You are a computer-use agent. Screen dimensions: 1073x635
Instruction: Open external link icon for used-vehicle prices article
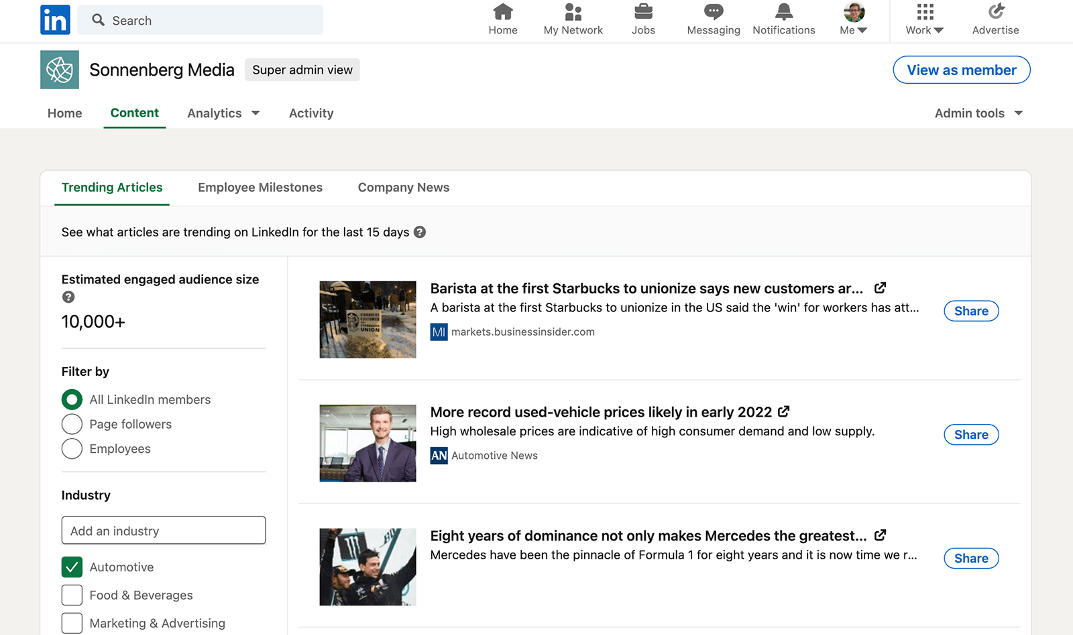pyautogui.click(x=783, y=411)
